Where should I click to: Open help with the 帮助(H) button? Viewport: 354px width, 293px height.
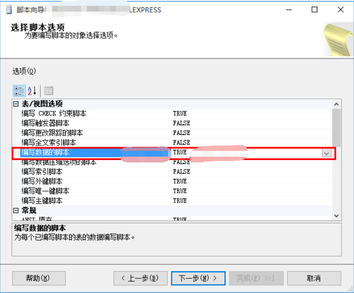tap(38, 278)
